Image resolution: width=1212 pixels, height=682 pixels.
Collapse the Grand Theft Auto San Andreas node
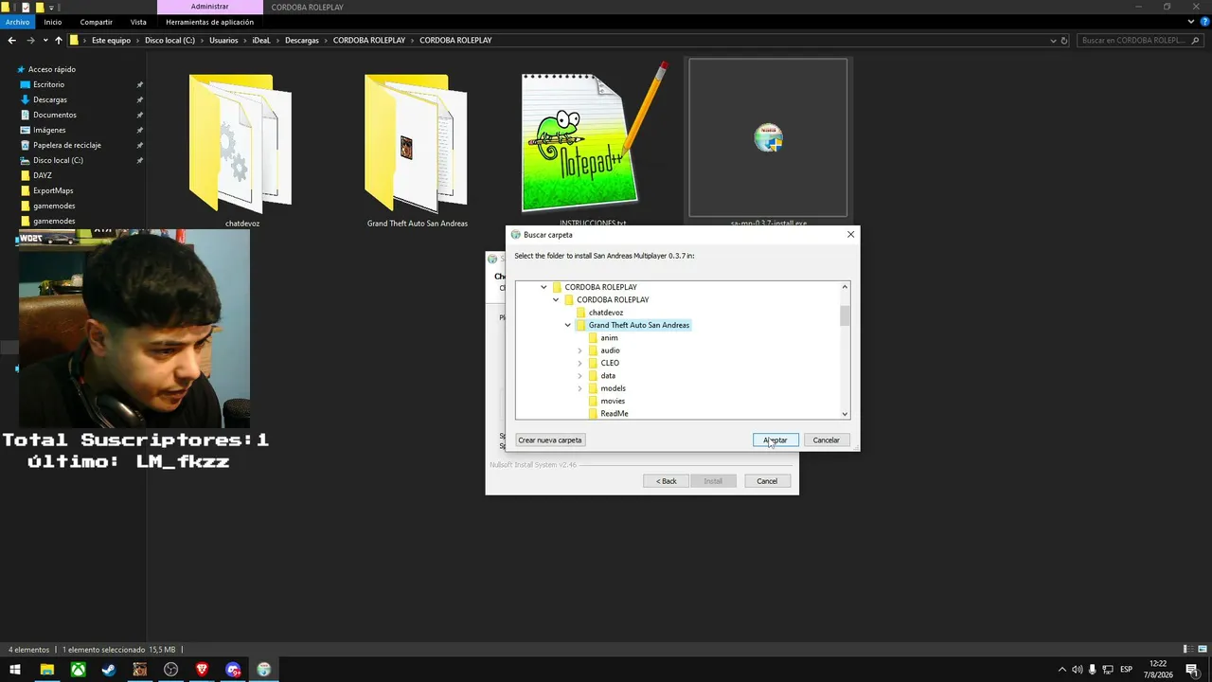coord(568,325)
